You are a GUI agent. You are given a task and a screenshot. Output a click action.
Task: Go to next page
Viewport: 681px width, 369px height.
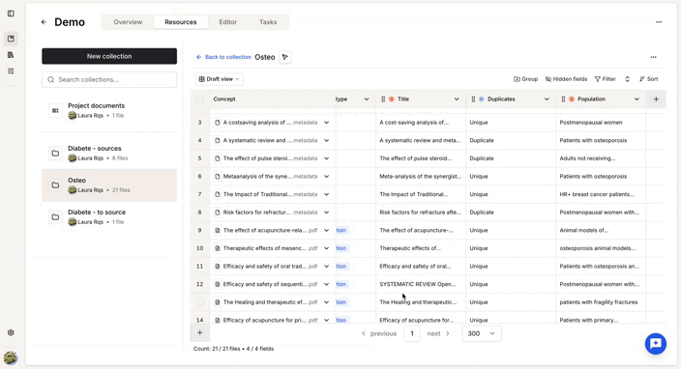(438, 333)
